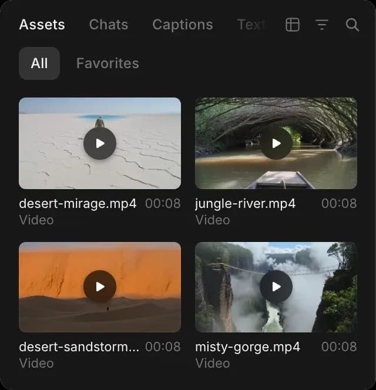Open asset search with the magnifier icon
The width and height of the screenshot is (376, 390).
(352, 25)
